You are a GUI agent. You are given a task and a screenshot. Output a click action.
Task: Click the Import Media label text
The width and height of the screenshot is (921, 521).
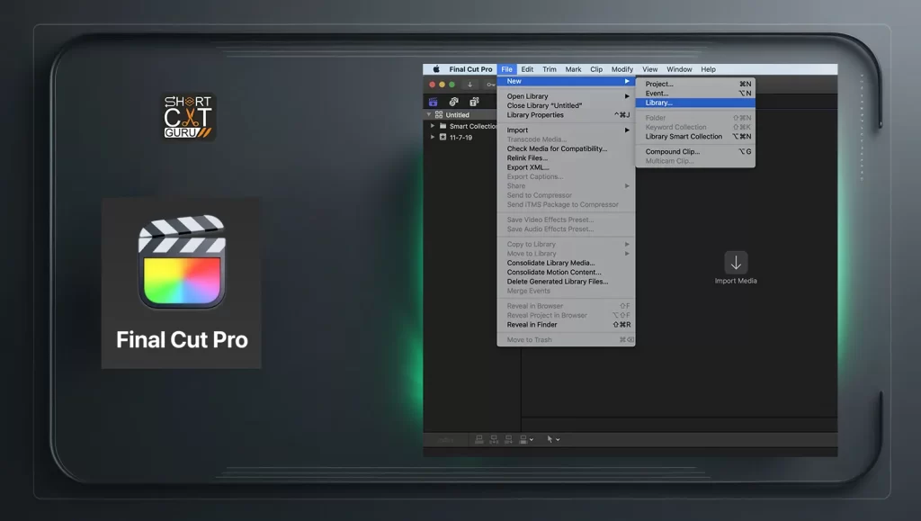pos(736,281)
